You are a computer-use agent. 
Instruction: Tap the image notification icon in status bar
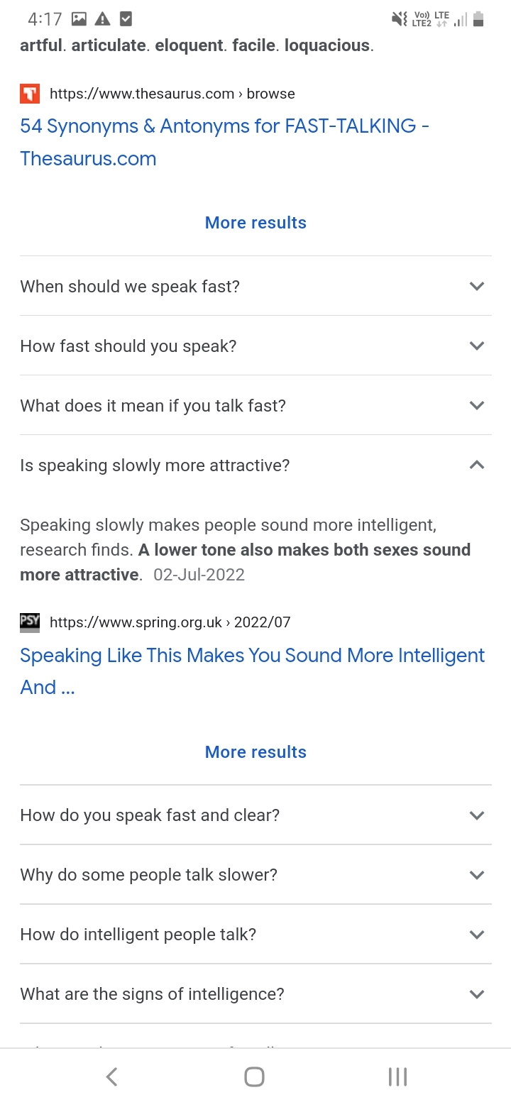[x=79, y=19]
